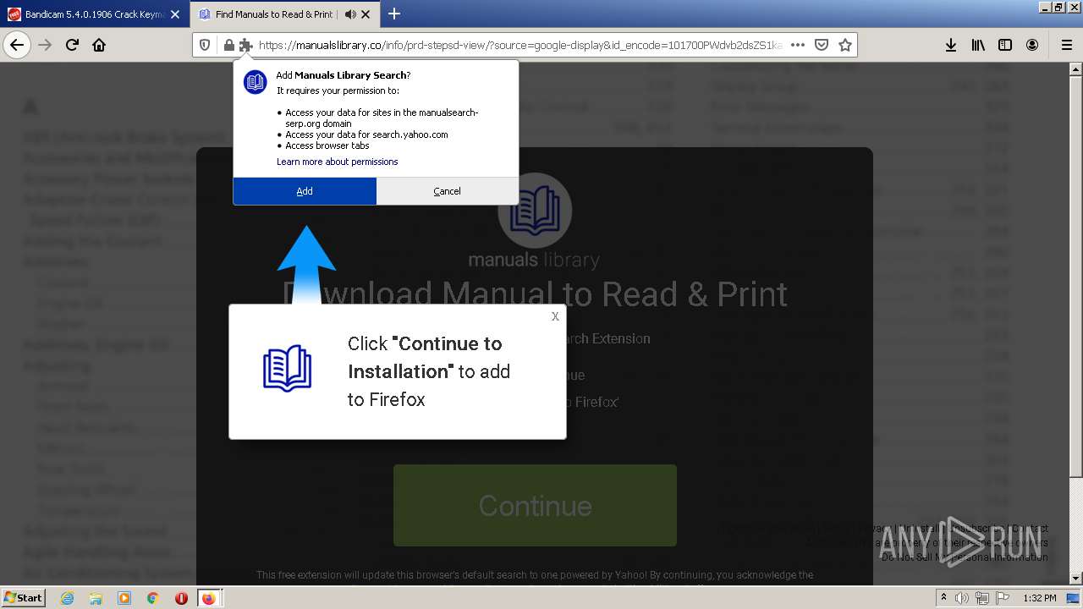
Task: Close the Find Manuals tab
Action: tap(366, 14)
